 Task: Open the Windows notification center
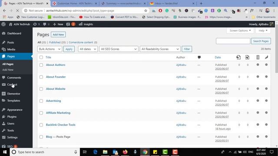[271, 152]
